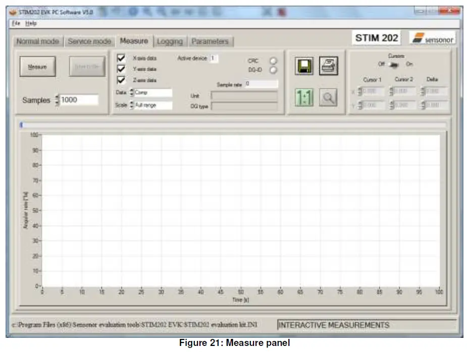Screen dimensions: 467x352
Task: Print the graph via the printer icon
Action: point(328,66)
